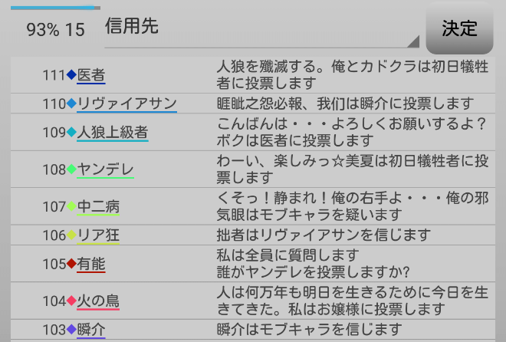
Task: Select player name リヴァイアサン
Action: coord(127,104)
